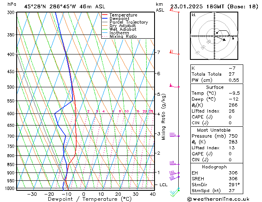Open the weatheronline.co.uk copyright link
Screen dimensions: 262x202
[x=218, y=199]
